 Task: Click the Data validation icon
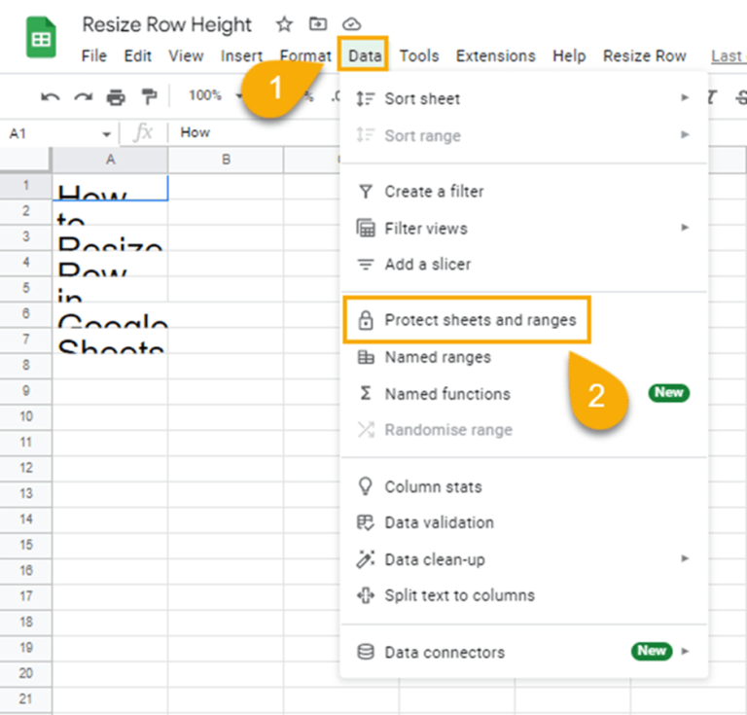pyautogui.click(x=366, y=522)
